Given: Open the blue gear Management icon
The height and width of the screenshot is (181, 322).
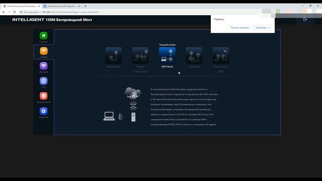Looking at the screenshot, I should (44, 111).
